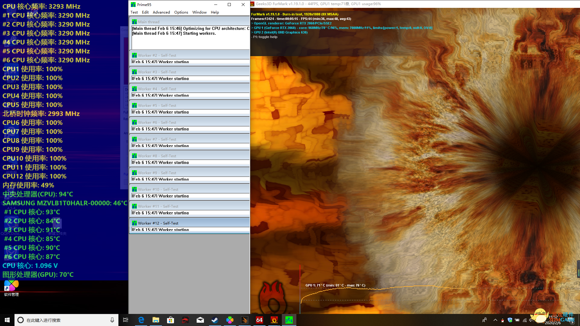580x326 pixels.
Task: Open Task View button
Action: tap(126, 320)
